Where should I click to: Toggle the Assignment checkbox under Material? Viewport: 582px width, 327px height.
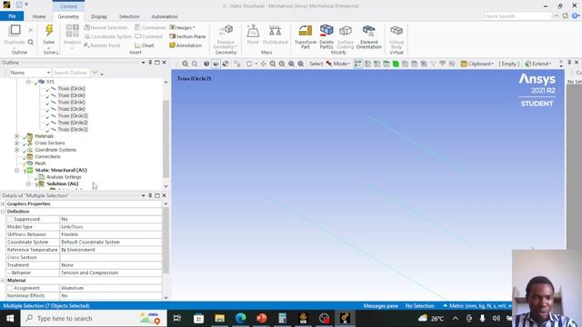pos(10,288)
